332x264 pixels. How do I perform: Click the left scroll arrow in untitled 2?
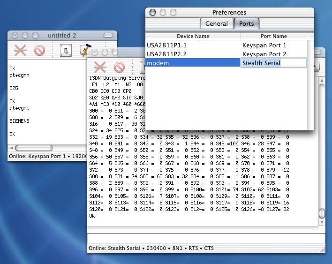click(x=11, y=148)
